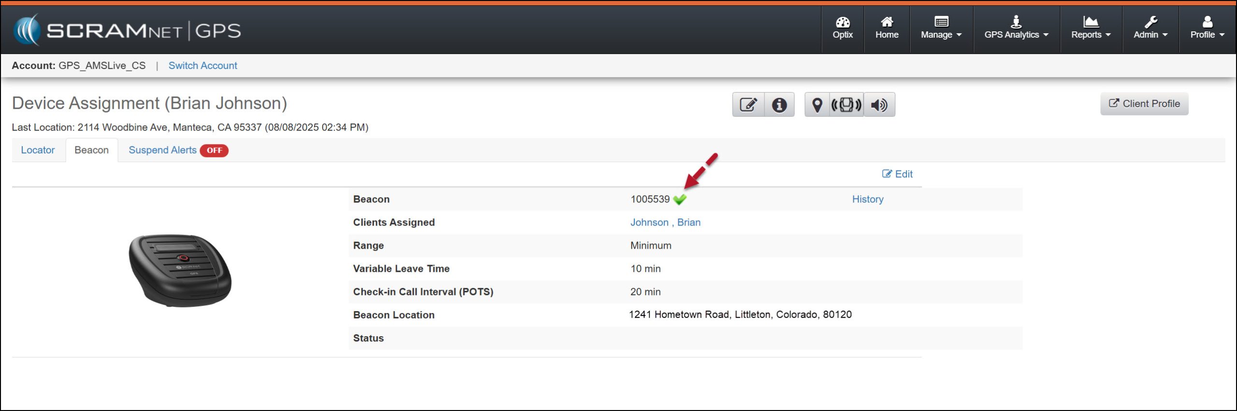1237x411 pixels.
Task: Click the Switch Account link
Action: point(202,66)
